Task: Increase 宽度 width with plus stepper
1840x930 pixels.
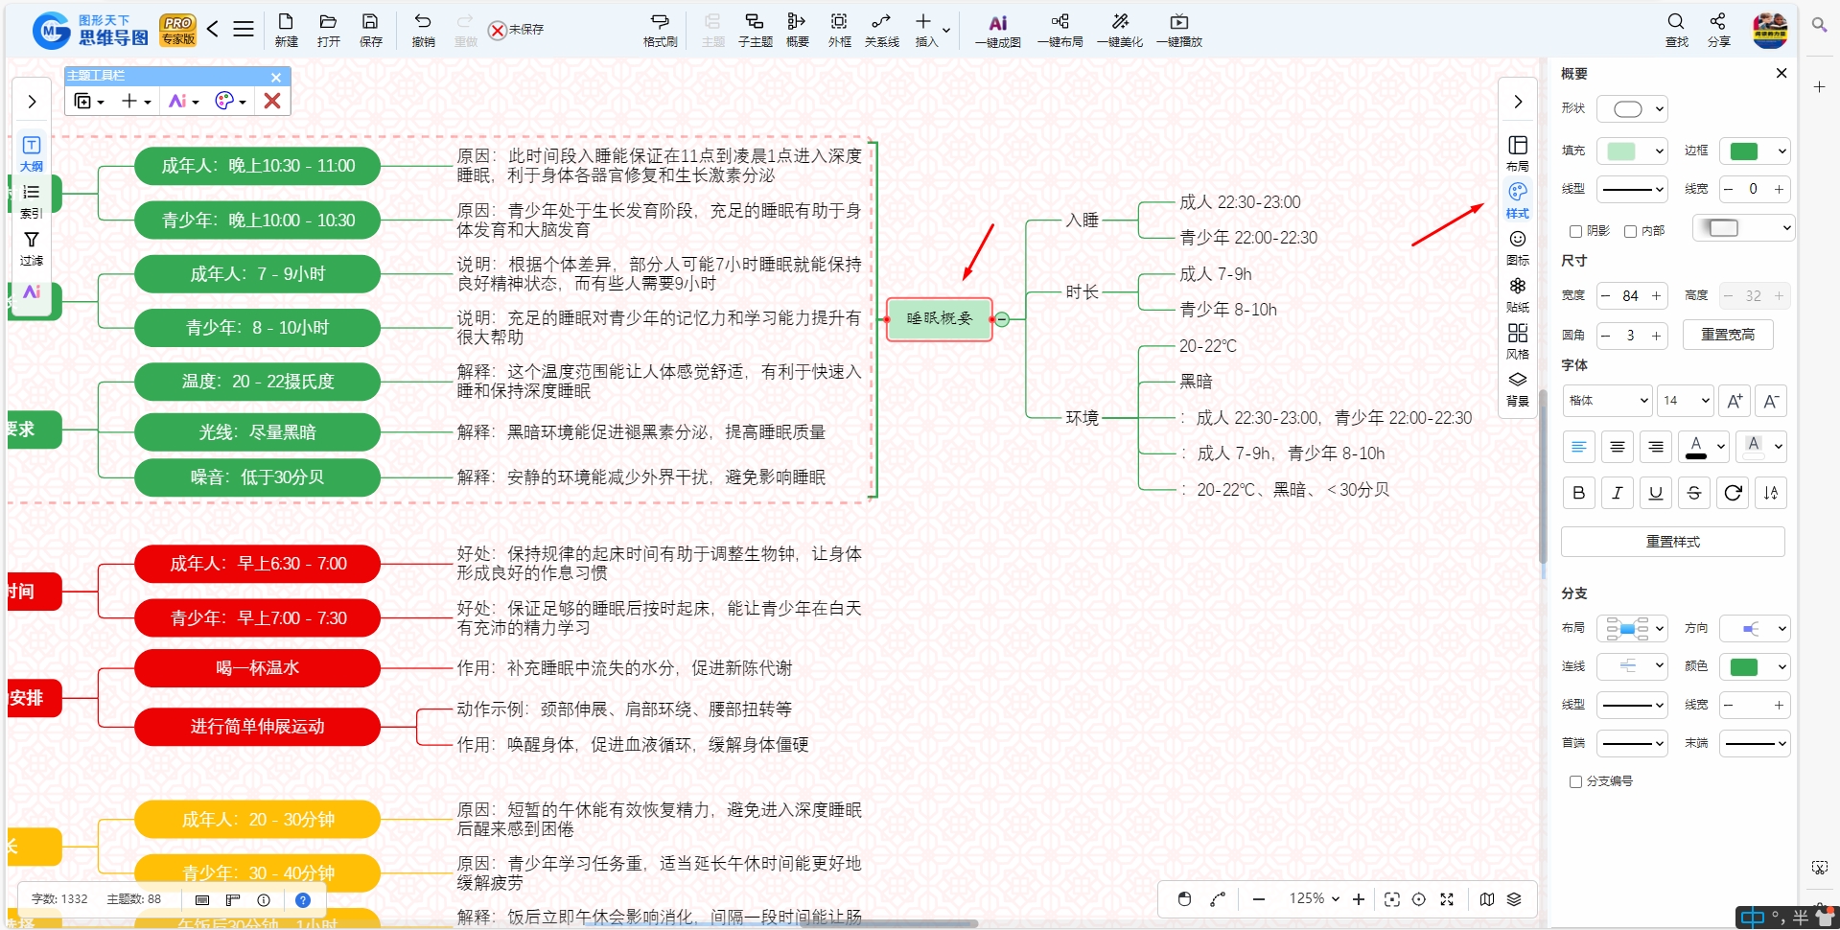Action: pos(1656,296)
